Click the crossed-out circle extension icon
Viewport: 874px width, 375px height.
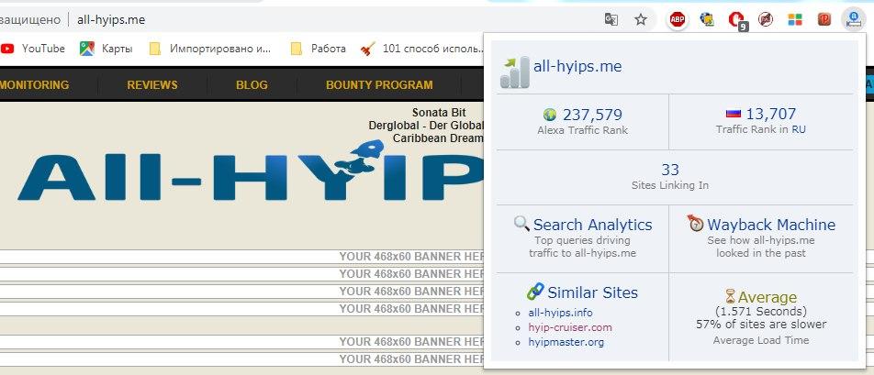[x=766, y=20]
